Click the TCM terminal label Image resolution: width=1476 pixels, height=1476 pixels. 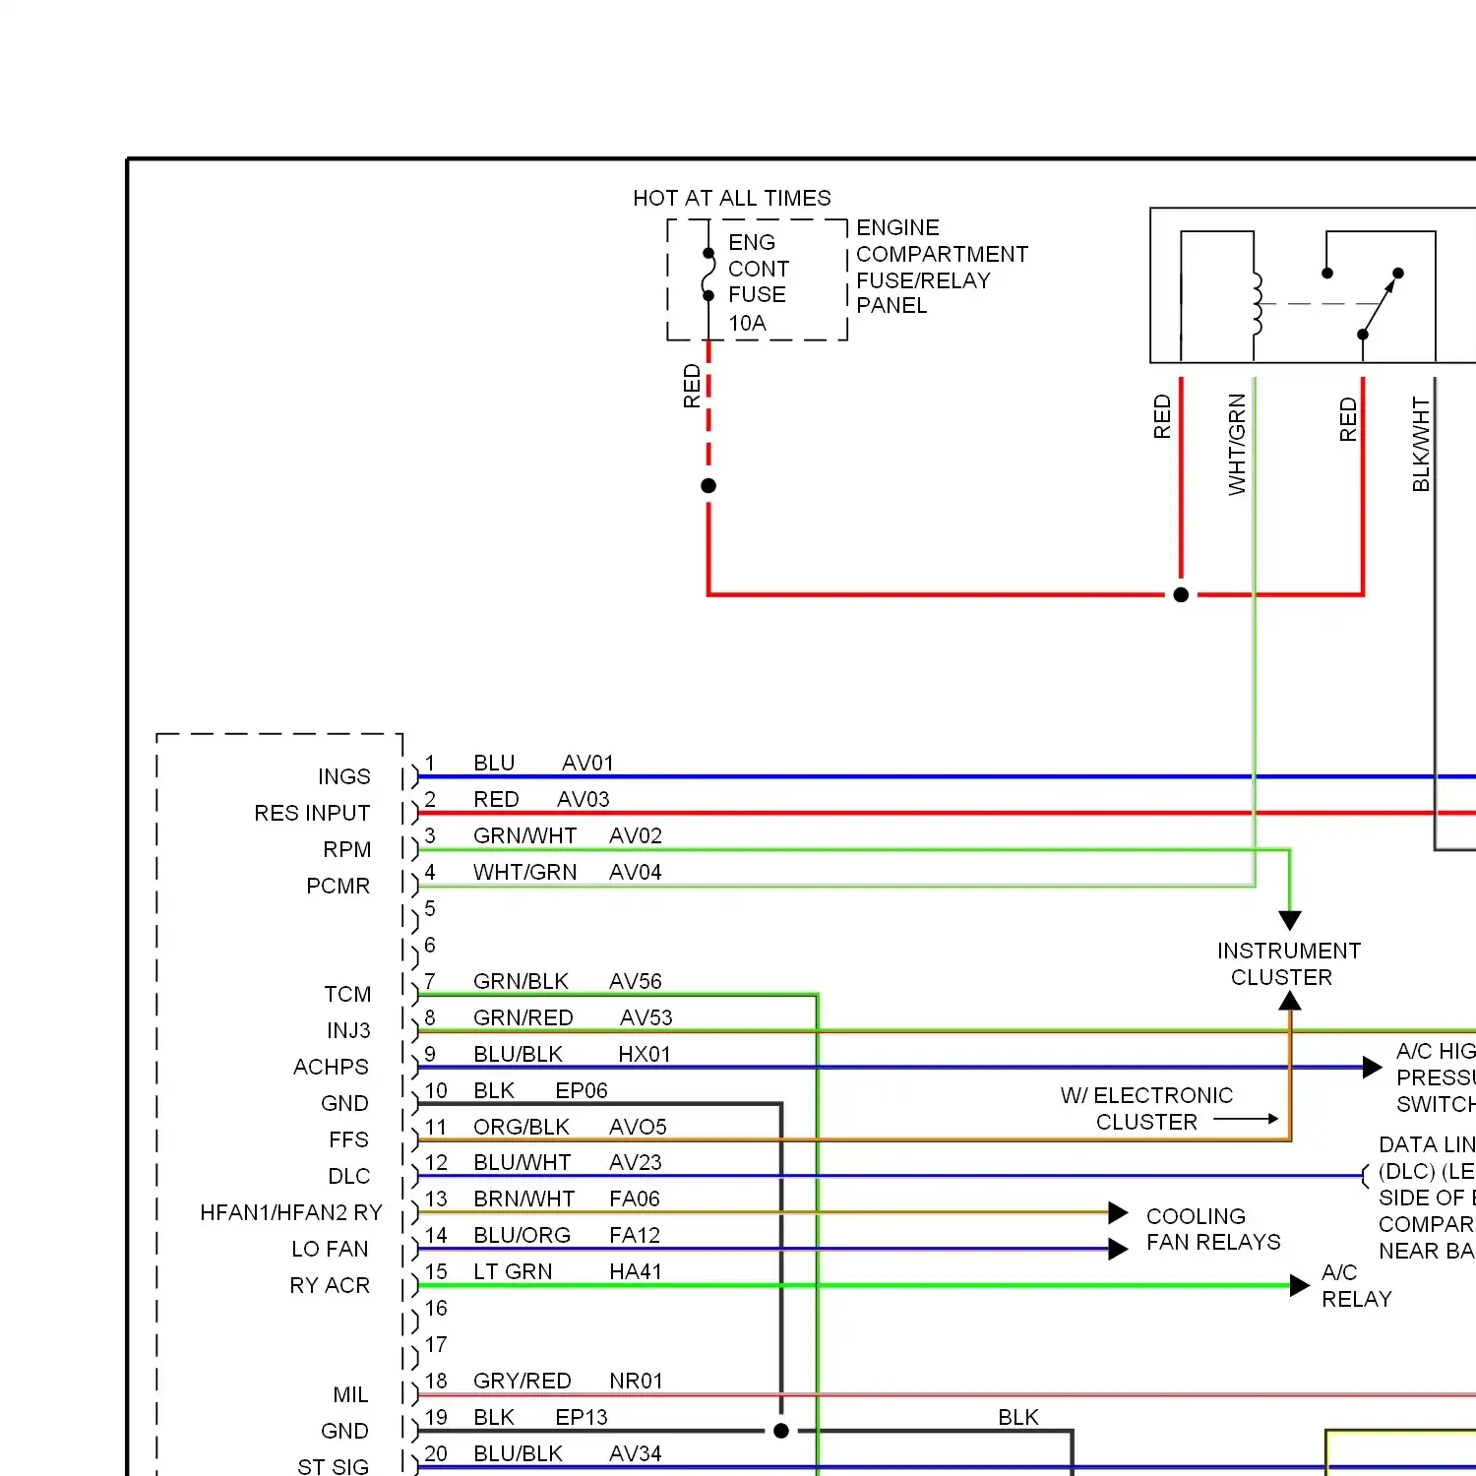point(347,994)
